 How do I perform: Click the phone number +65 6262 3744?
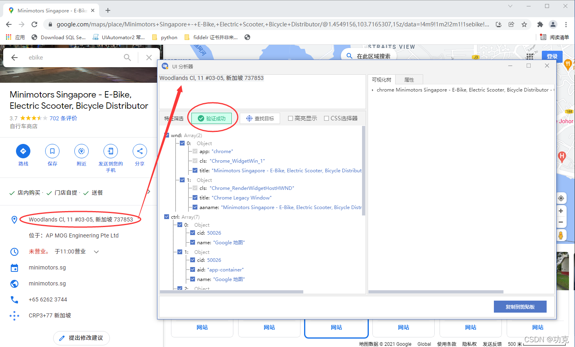pos(48,299)
